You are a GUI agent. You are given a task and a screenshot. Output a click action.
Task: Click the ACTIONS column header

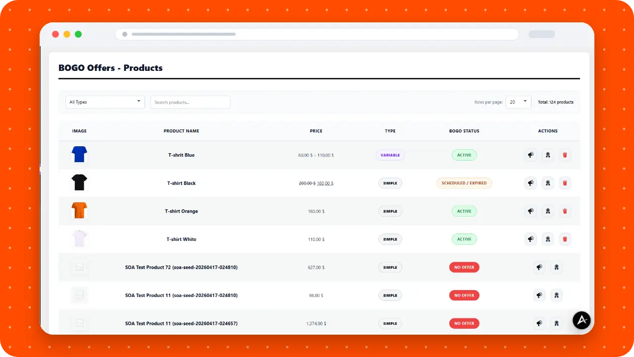[548, 131]
